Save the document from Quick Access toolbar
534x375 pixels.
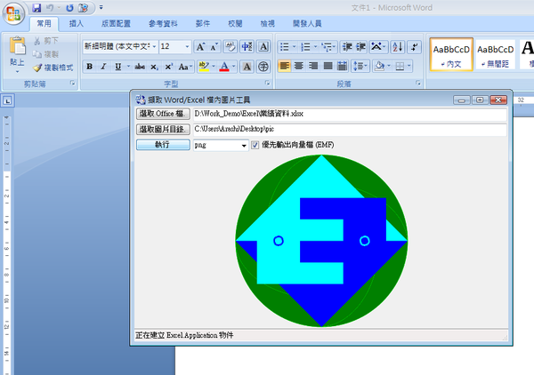36,8
